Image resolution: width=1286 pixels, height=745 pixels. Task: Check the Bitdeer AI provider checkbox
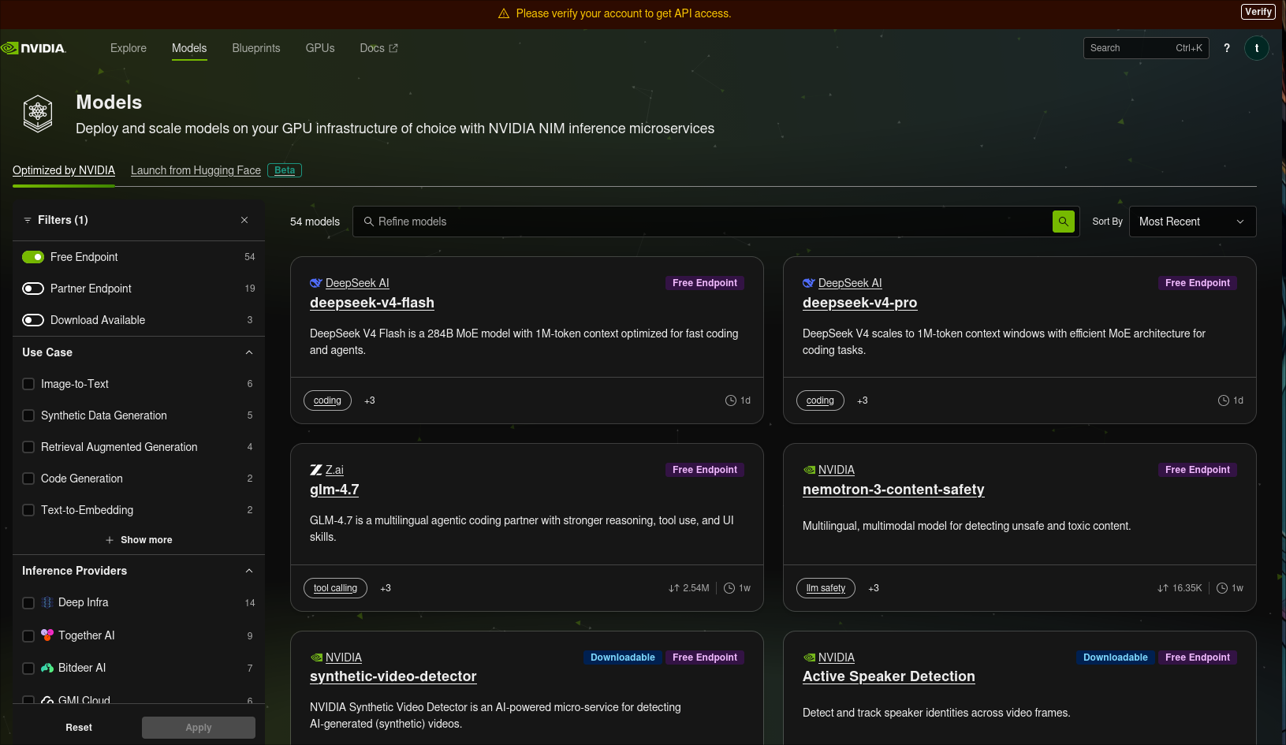[x=28, y=669]
